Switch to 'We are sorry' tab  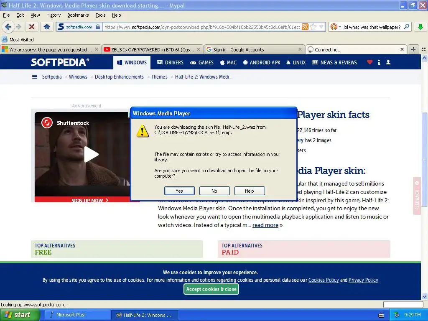(x=51, y=49)
